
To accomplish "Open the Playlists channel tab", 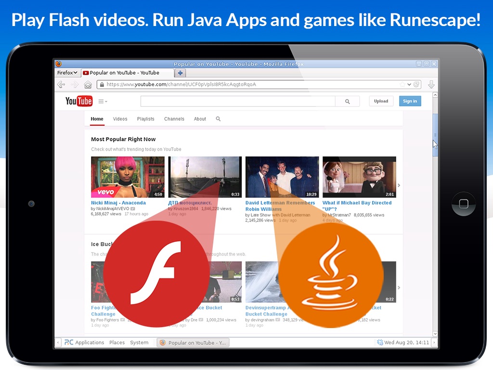I will [x=145, y=119].
